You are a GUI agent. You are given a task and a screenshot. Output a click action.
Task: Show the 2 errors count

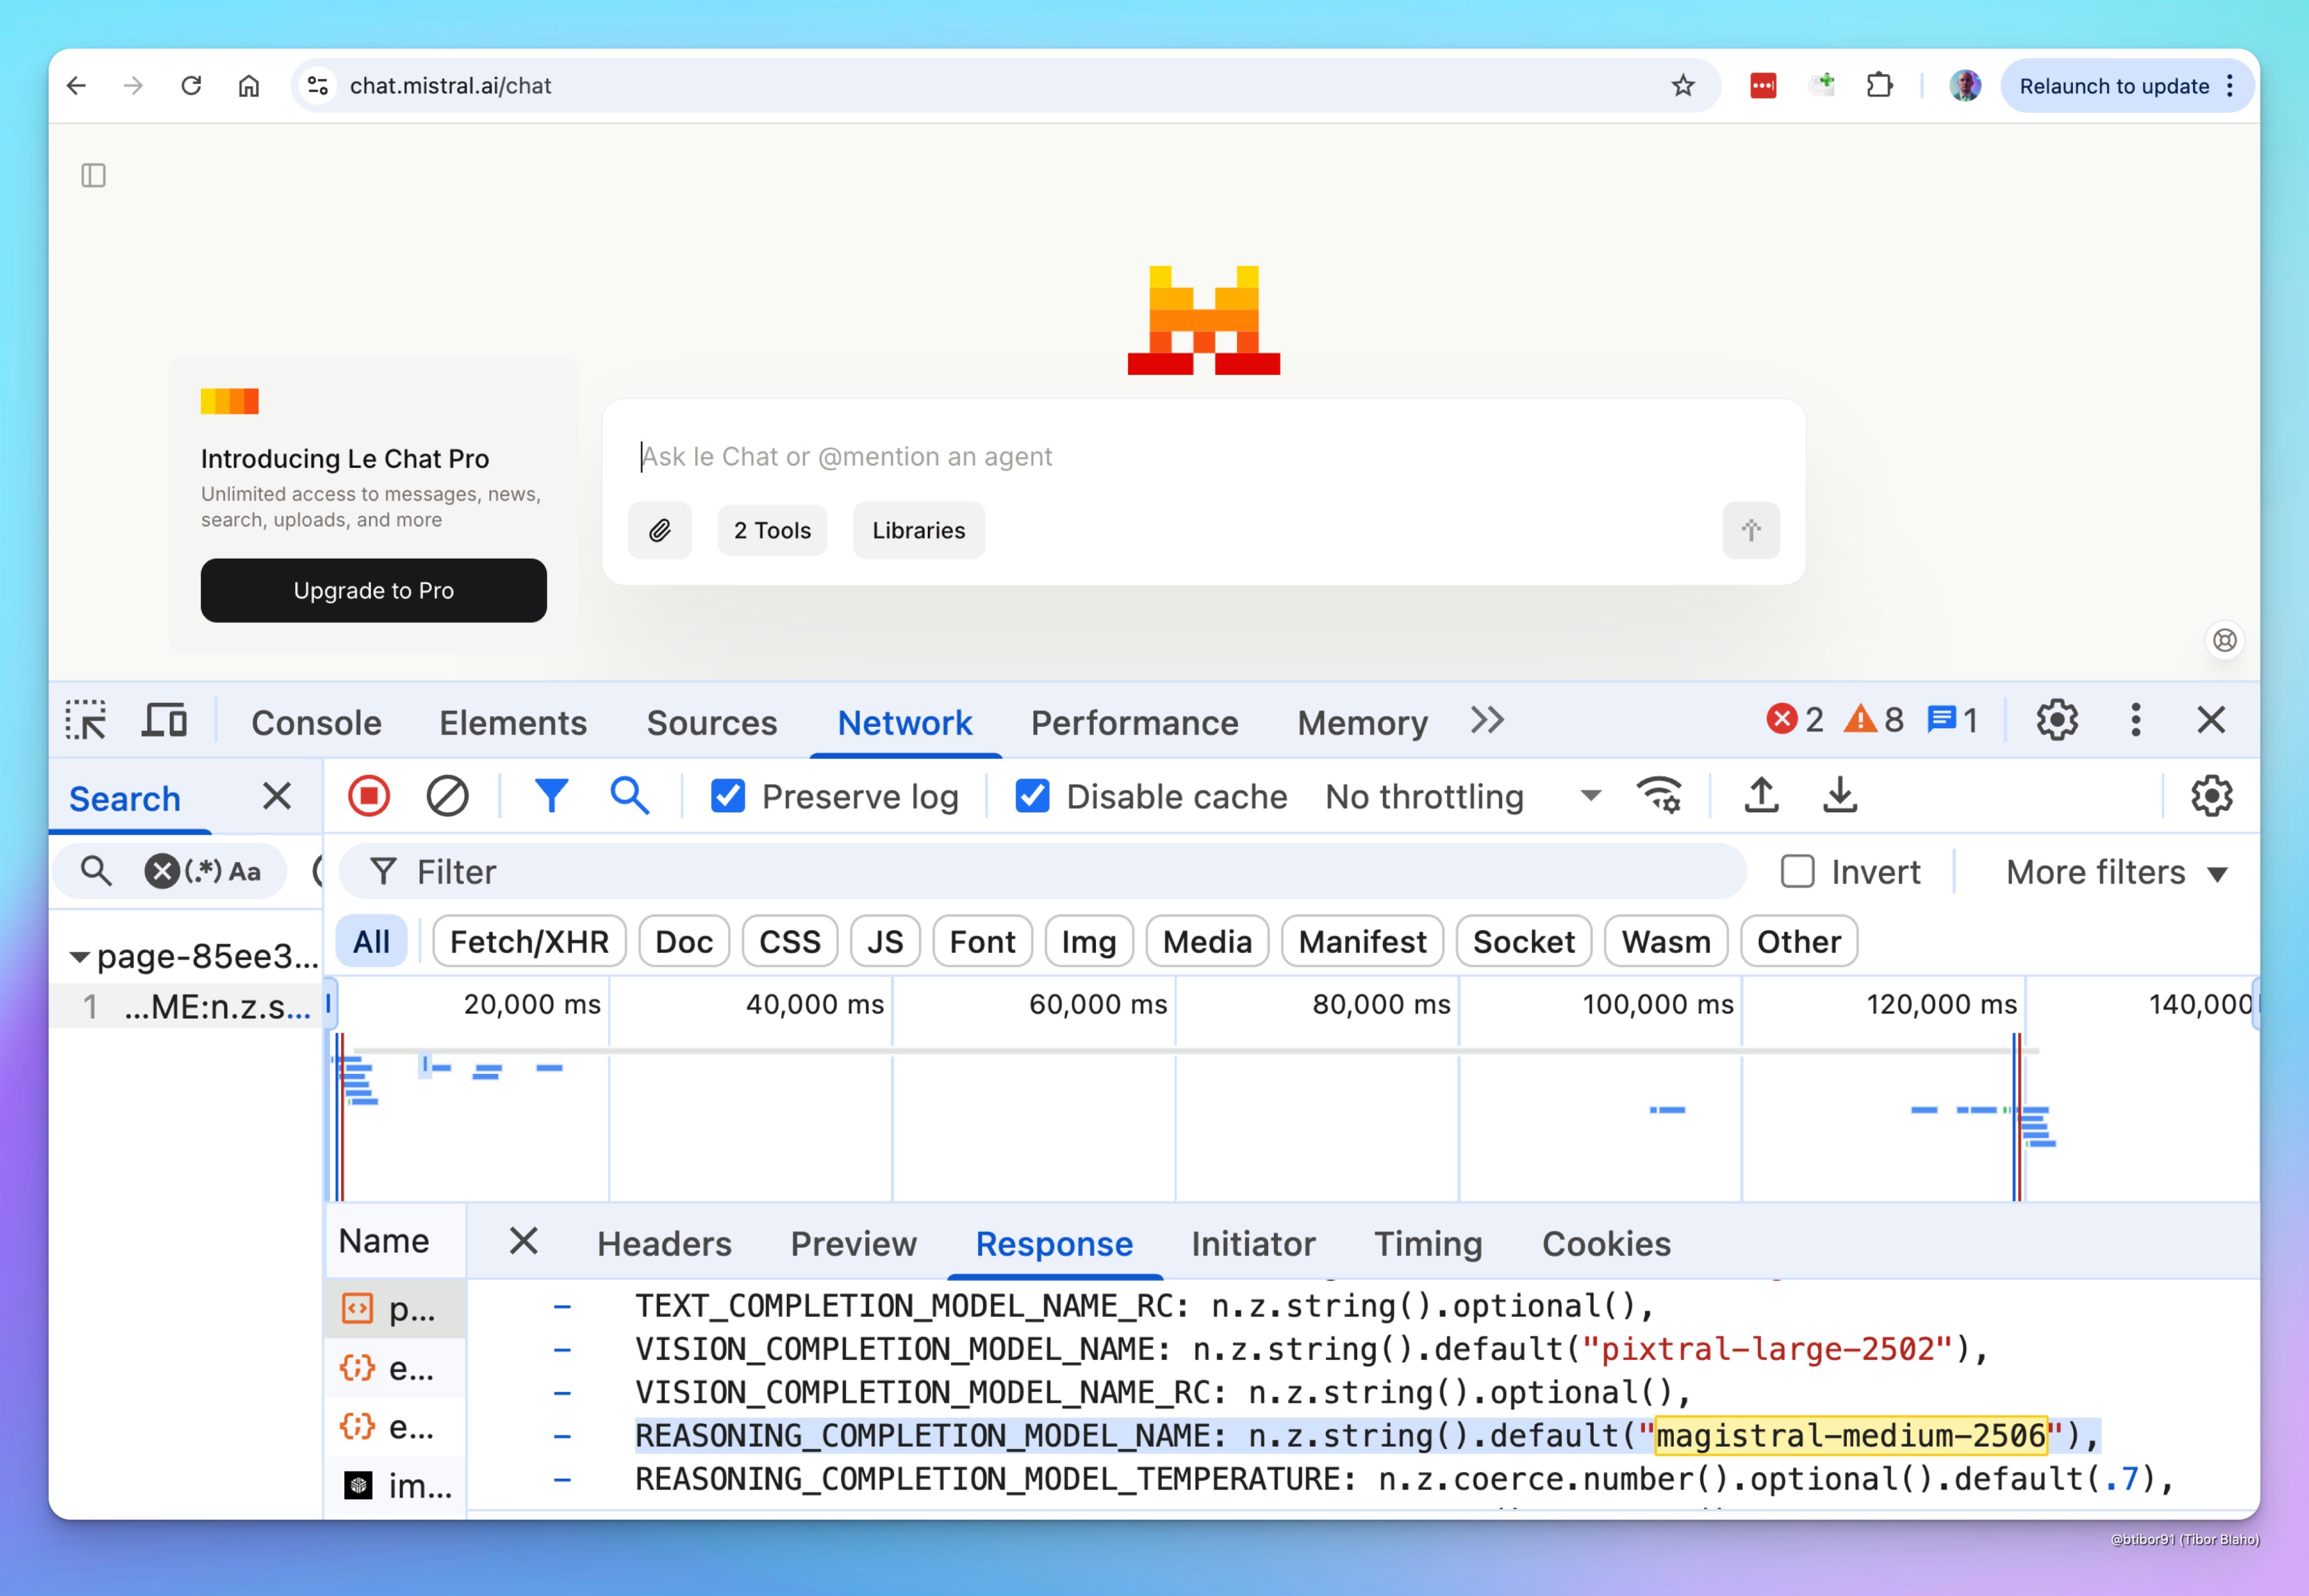click(x=1795, y=720)
